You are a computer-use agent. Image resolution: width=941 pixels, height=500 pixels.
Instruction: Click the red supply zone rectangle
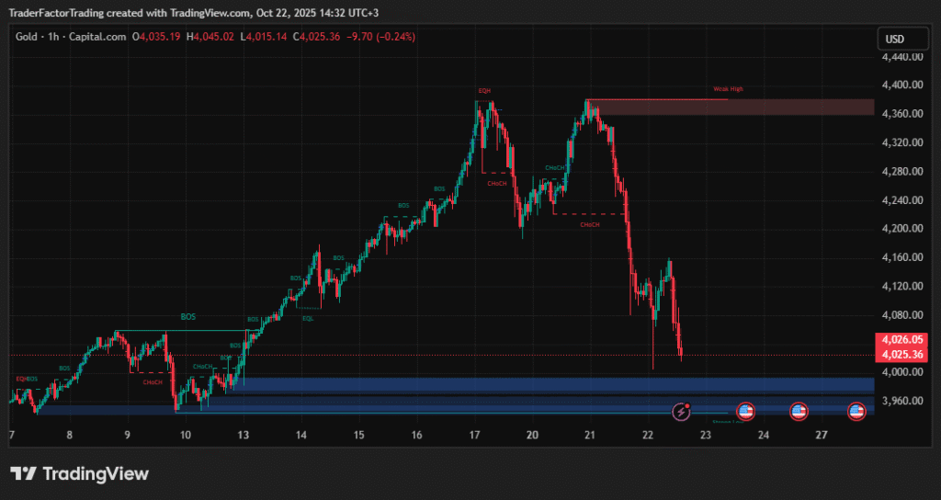tap(735, 108)
